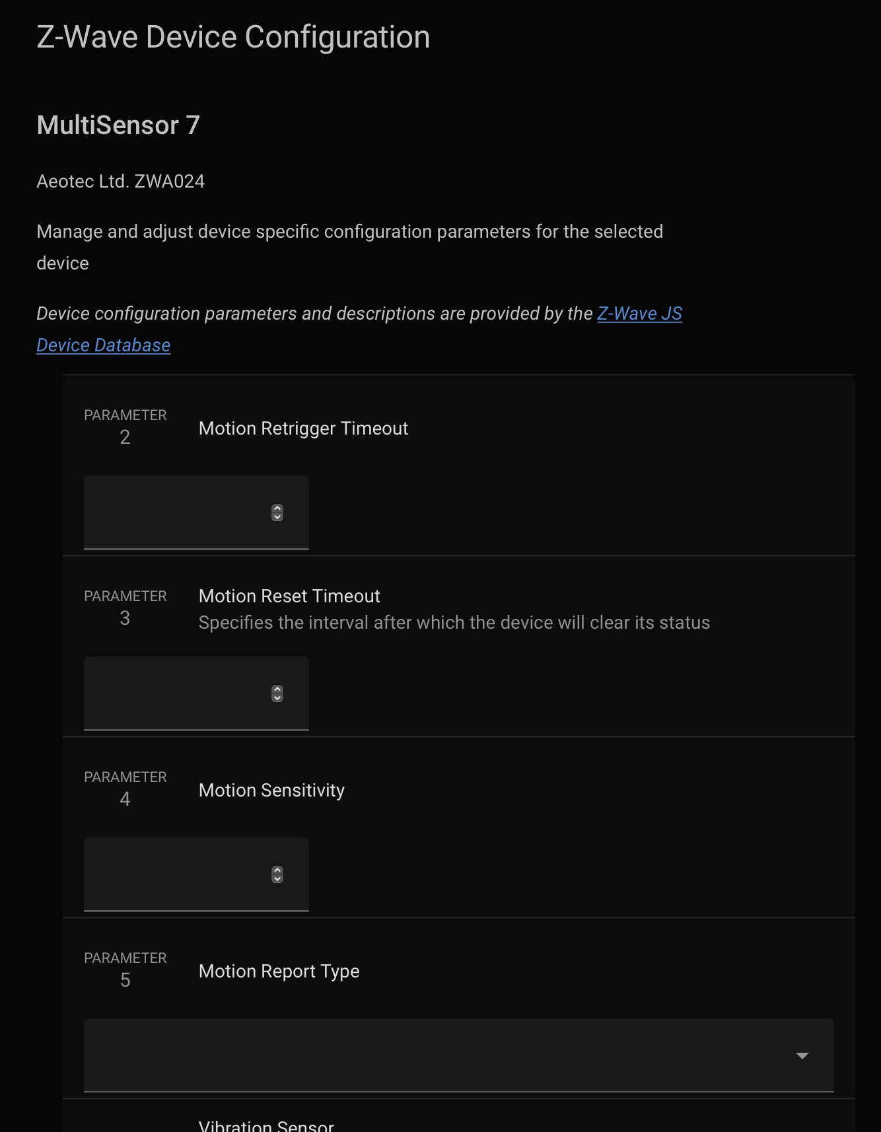Click the Motion Sensitivity spinner arrows
Image resolution: width=881 pixels, height=1132 pixels.
277,874
